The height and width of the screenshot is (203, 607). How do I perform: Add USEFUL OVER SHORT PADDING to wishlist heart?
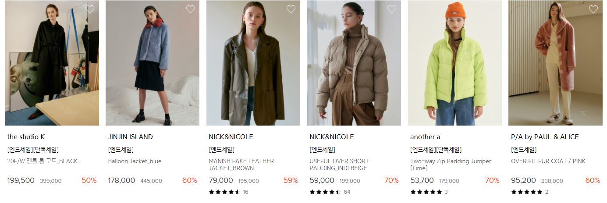coord(392,9)
